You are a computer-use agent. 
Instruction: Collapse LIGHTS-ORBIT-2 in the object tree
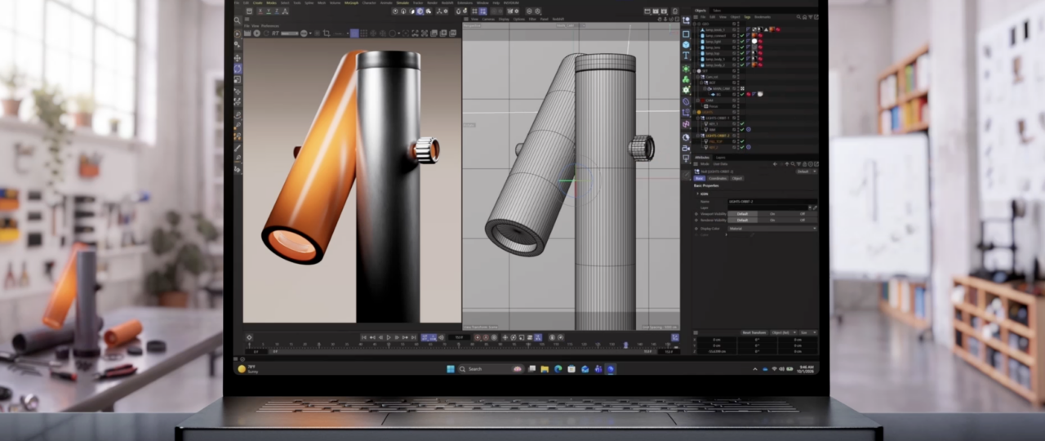[x=698, y=136]
